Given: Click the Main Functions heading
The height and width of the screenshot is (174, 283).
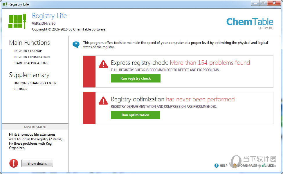Looking at the screenshot, I should [29, 43].
